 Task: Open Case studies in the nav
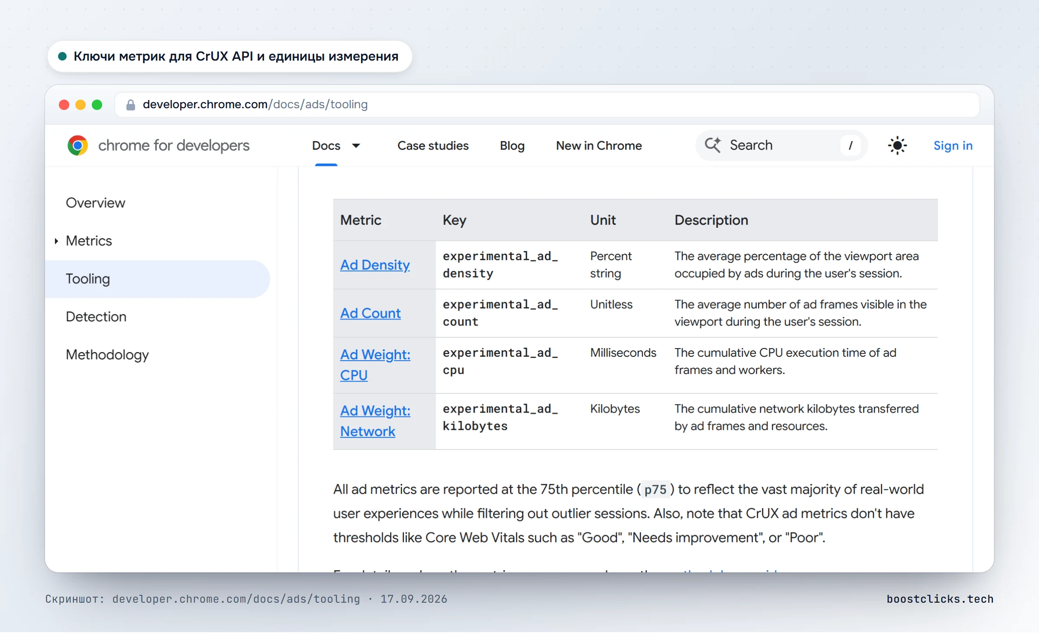coord(433,146)
